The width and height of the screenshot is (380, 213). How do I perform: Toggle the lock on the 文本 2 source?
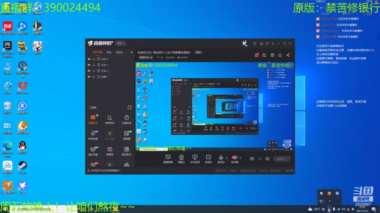coord(94,71)
